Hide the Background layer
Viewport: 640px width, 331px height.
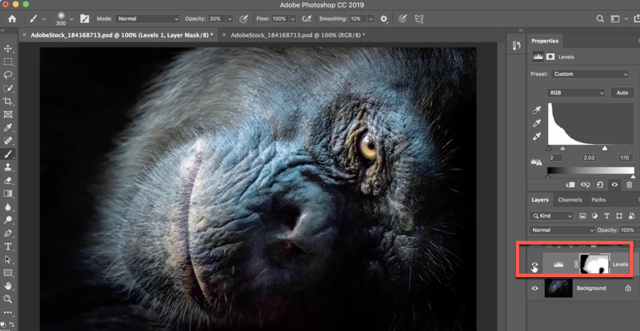(x=535, y=288)
